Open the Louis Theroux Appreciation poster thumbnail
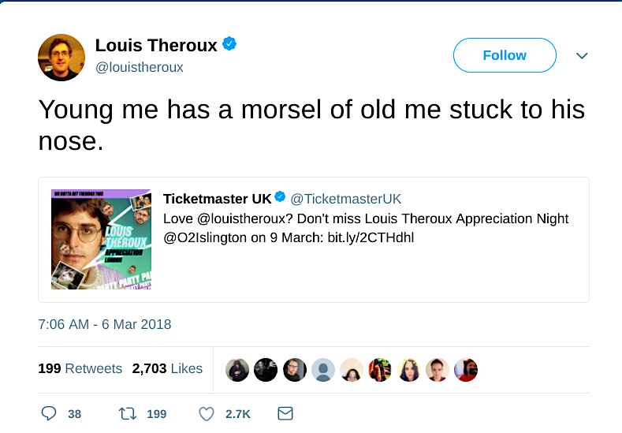 [x=101, y=239]
